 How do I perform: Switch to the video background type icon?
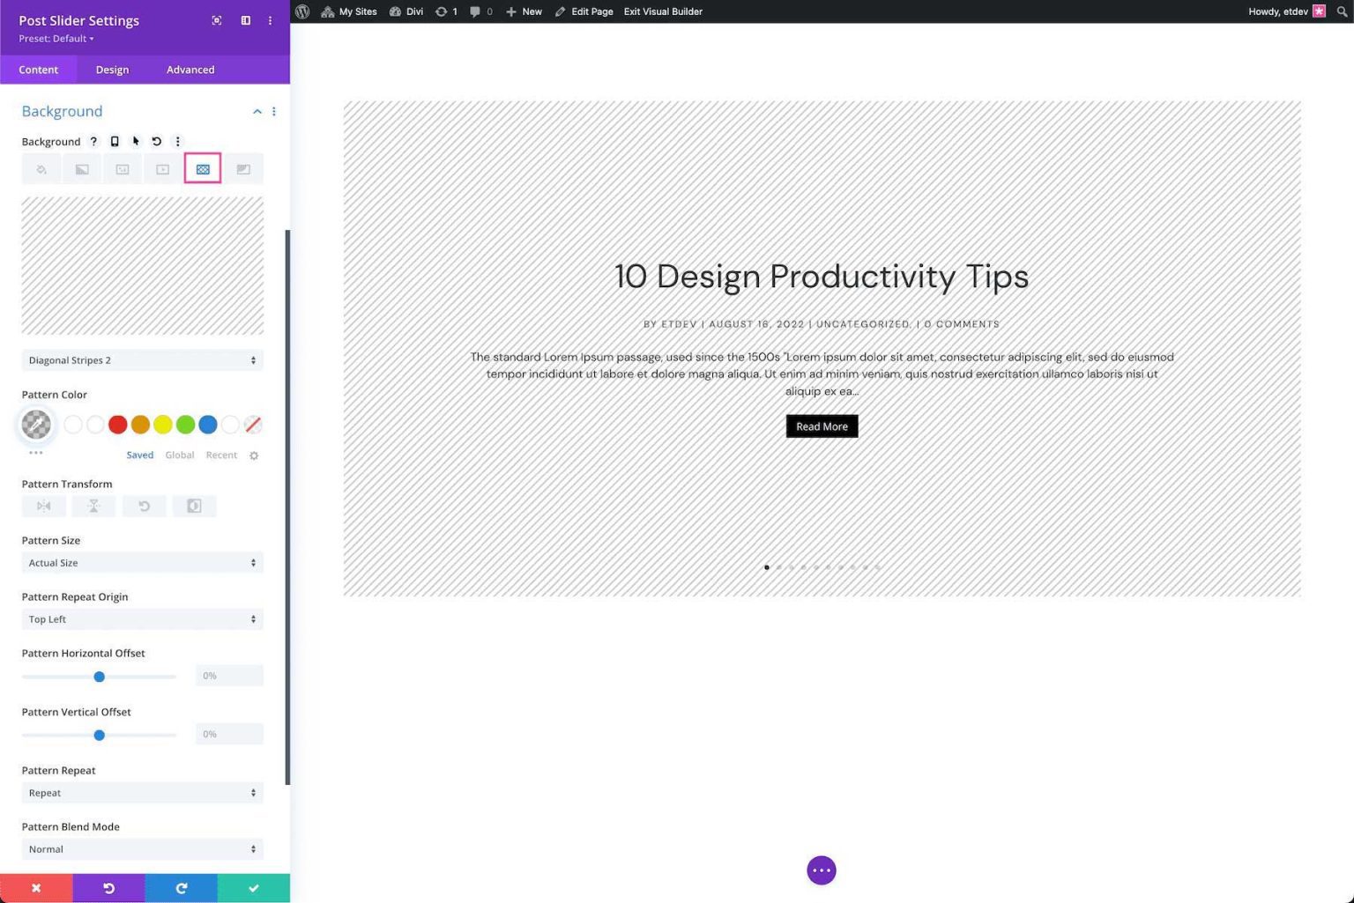click(x=162, y=168)
